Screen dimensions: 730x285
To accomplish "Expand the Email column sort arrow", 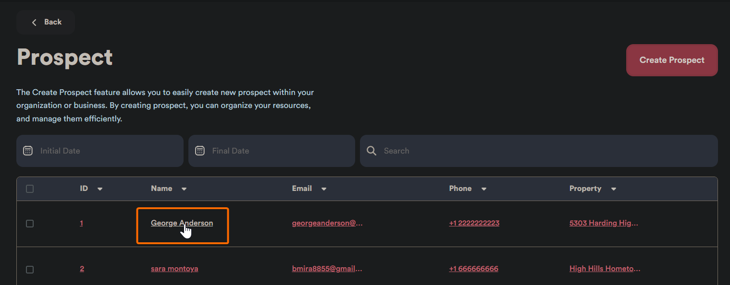I will pyautogui.click(x=324, y=189).
